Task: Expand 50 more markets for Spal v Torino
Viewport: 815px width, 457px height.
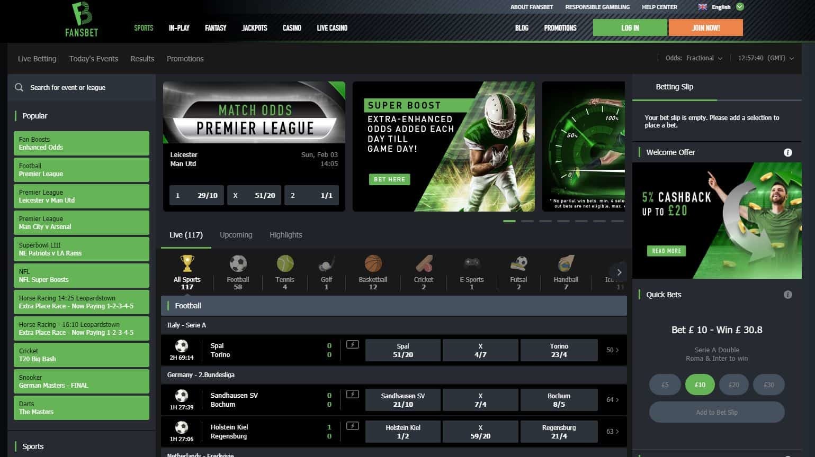Action: click(x=613, y=350)
